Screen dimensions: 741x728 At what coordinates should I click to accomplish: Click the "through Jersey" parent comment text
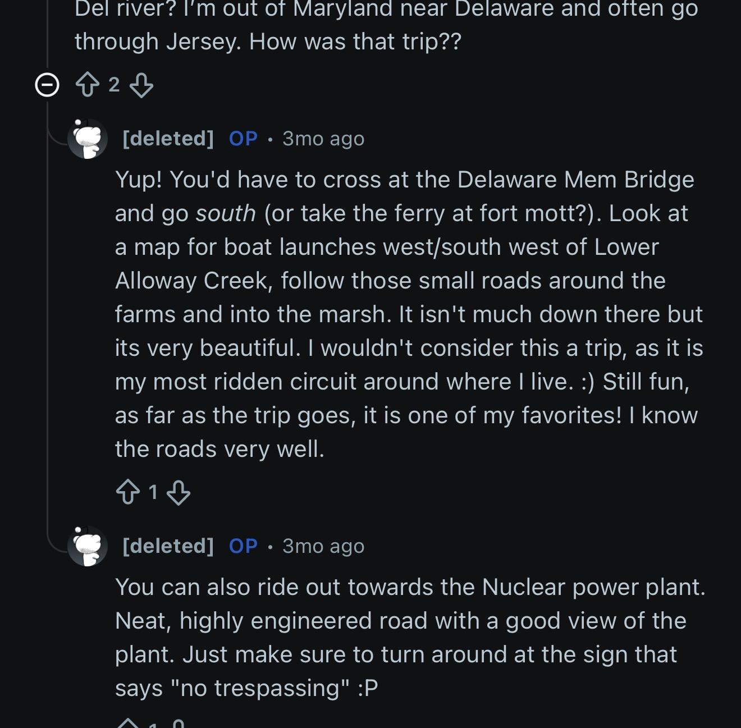[x=268, y=42]
